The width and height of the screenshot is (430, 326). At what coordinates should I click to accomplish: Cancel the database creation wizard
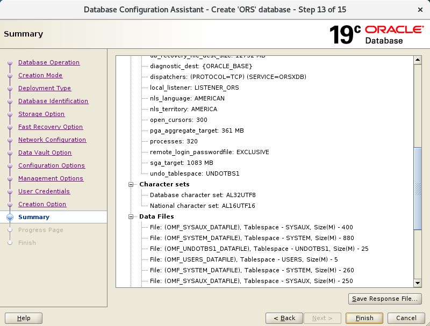click(406, 318)
